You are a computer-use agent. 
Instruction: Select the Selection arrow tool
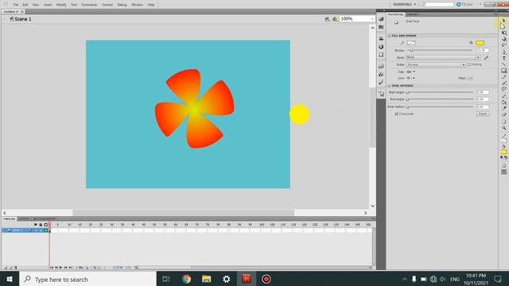pyautogui.click(x=503, y=20)
